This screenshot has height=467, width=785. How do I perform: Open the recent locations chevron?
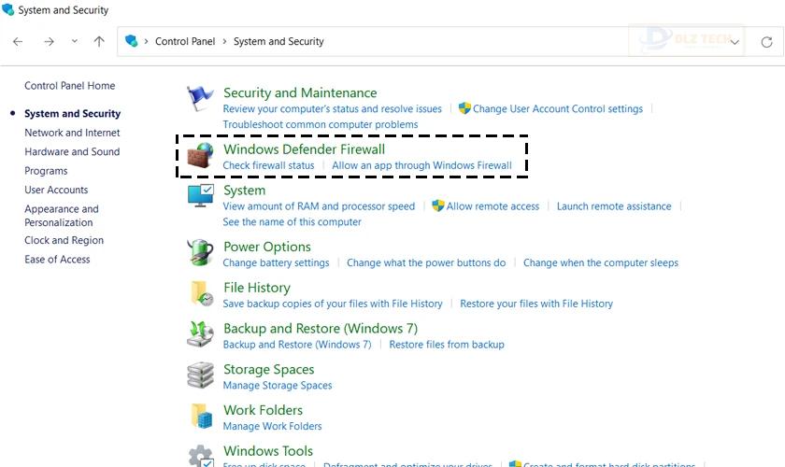tap(75, 41)
